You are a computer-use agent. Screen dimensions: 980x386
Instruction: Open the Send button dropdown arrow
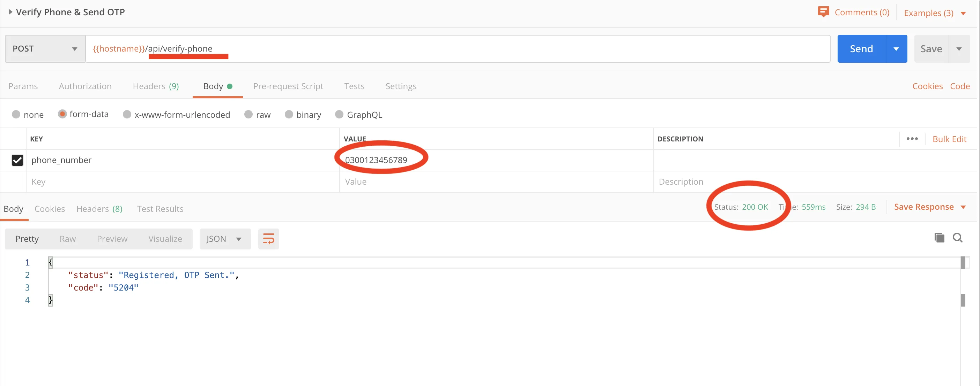point(896,49)
